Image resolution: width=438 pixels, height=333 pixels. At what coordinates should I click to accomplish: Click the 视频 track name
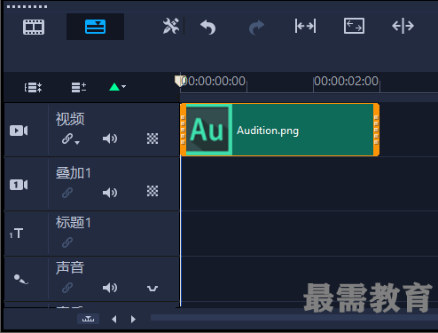(70, 119)
